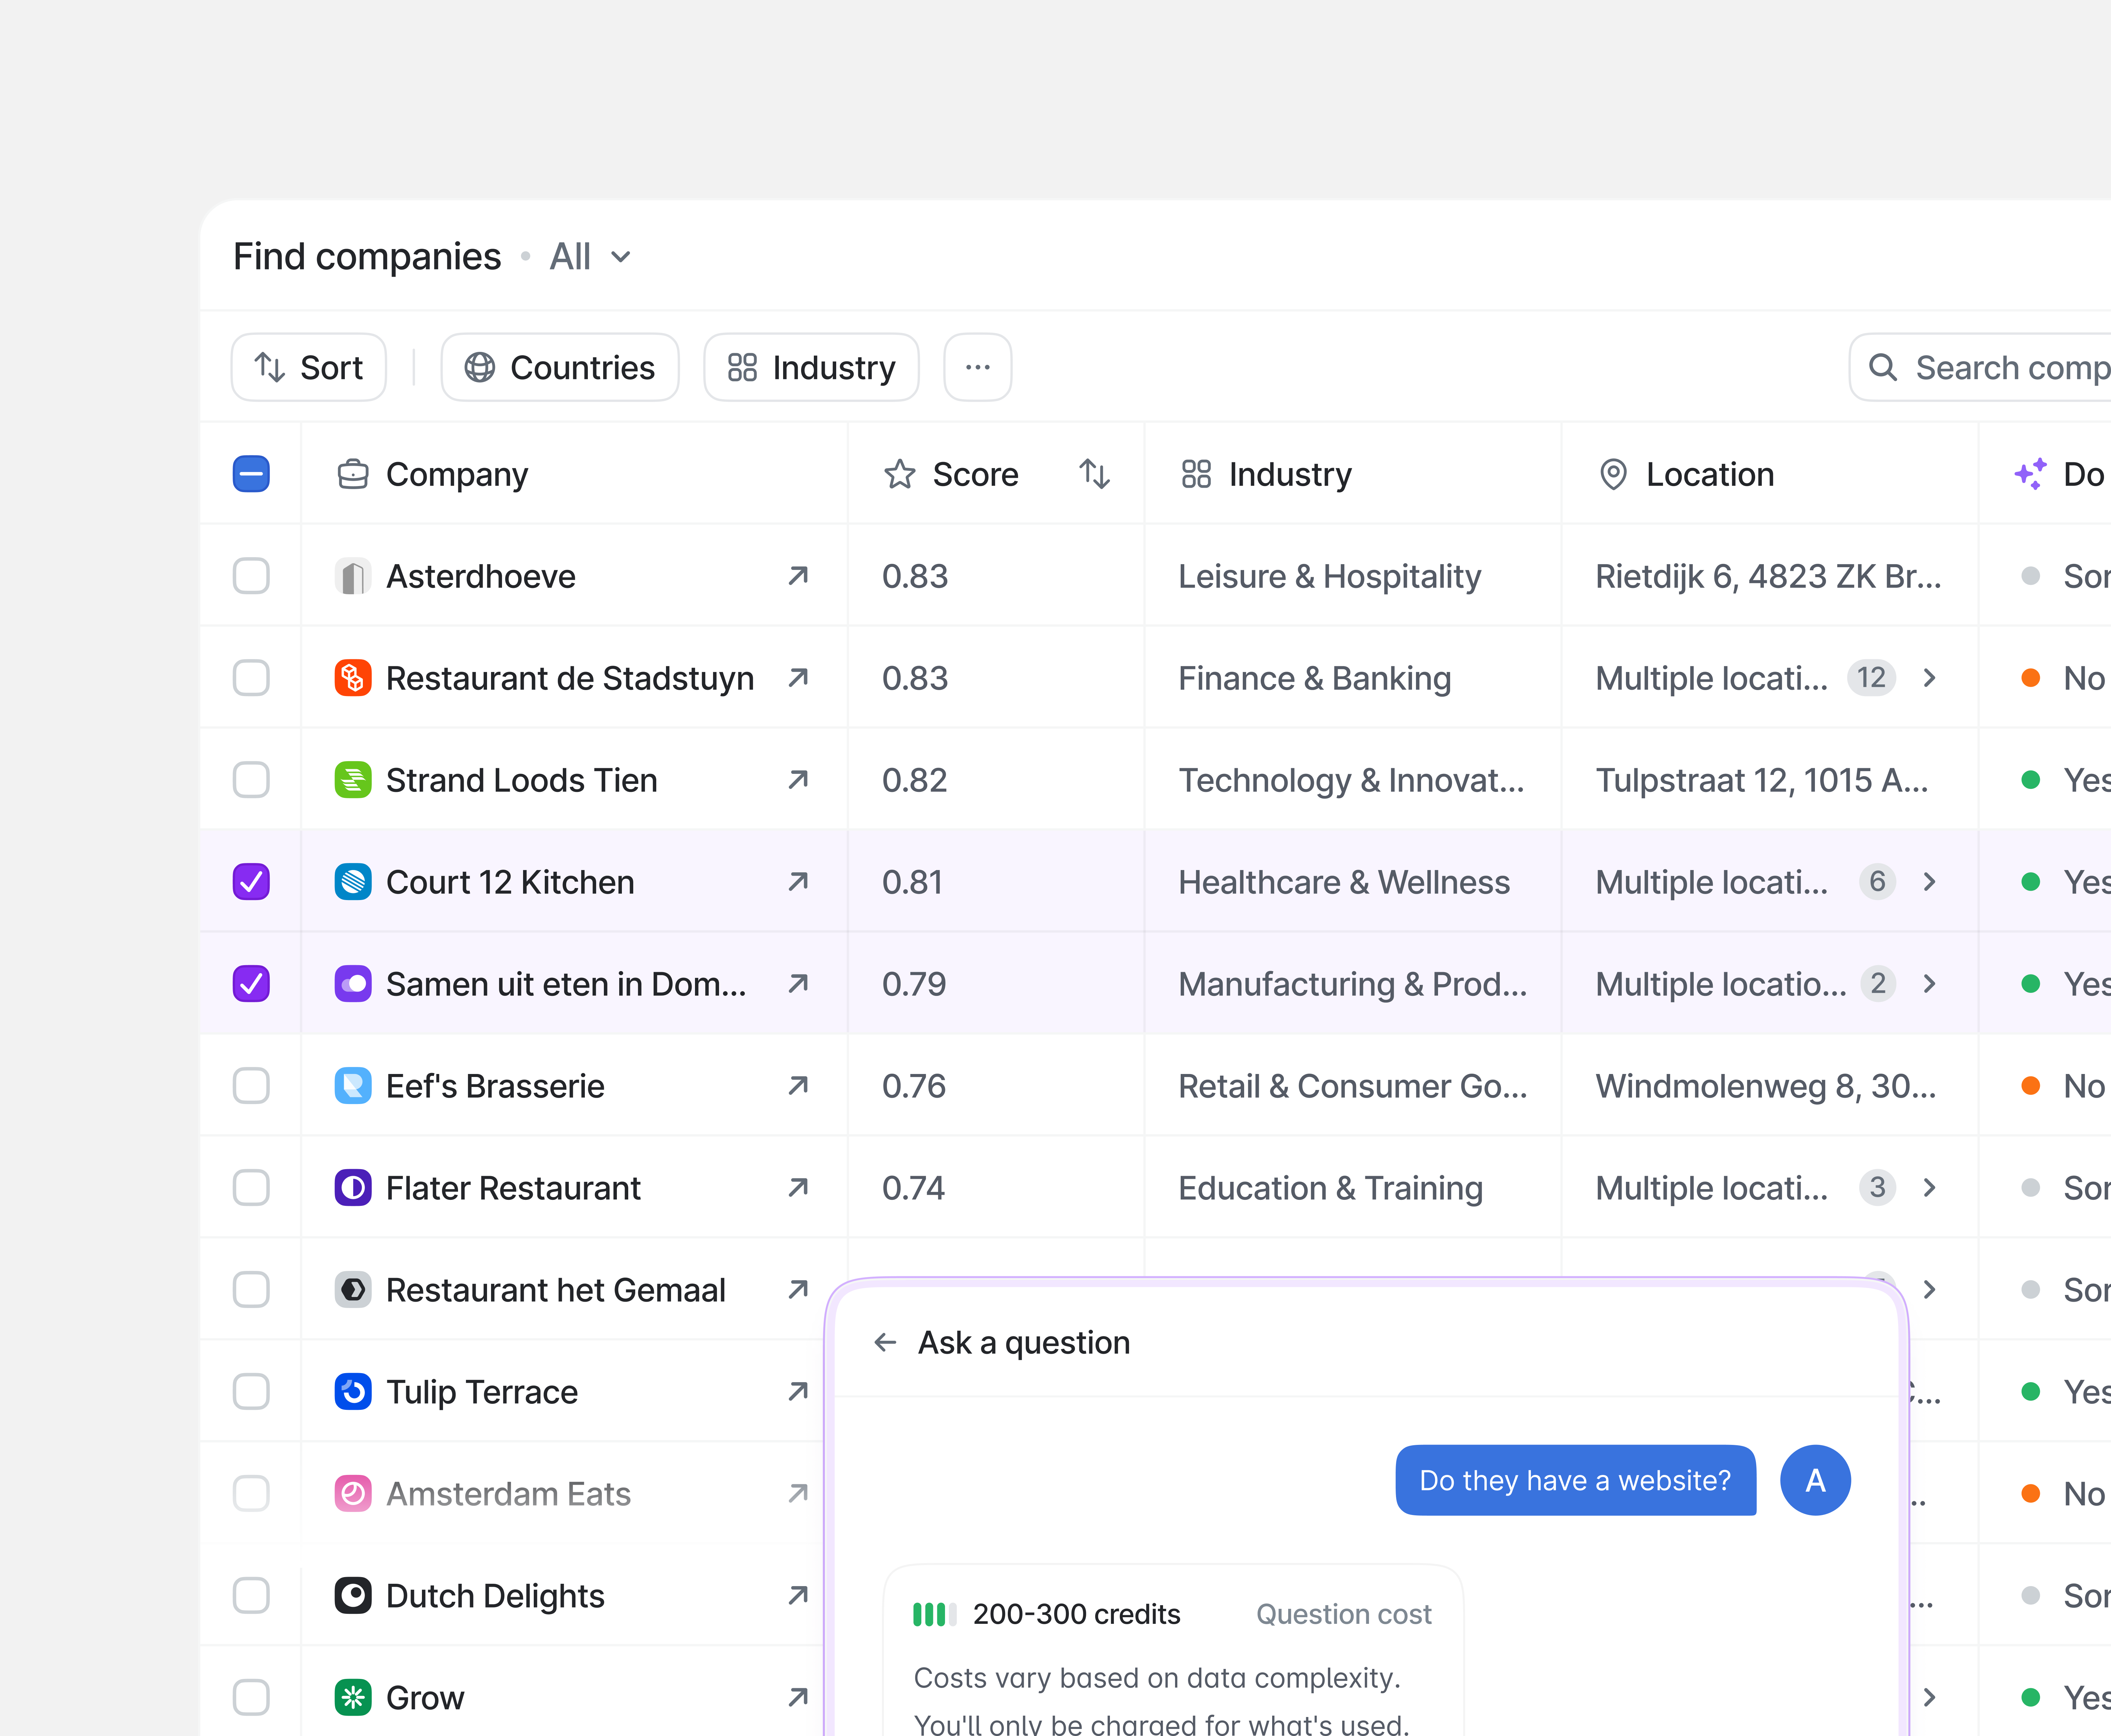Click the search magnifier icon
This screenshot has height=1736, width=2111.
(x=1883, y=367)
